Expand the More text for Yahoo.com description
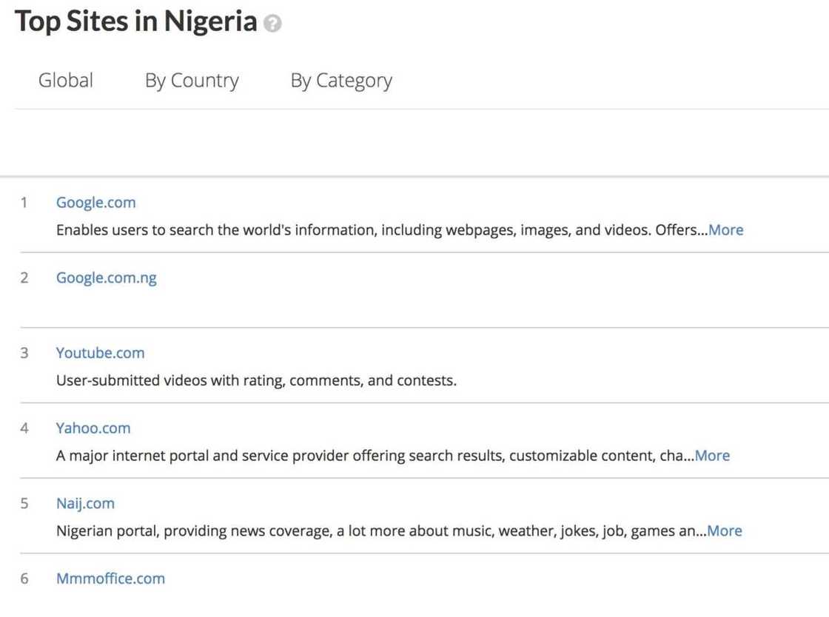 (x=712, y=456)
